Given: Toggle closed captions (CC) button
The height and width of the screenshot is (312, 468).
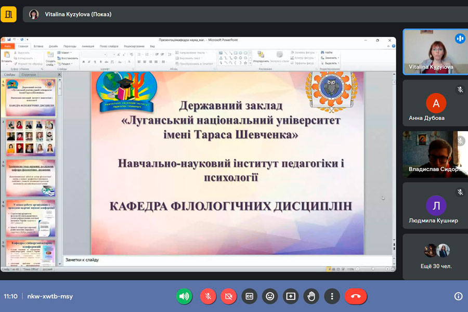Looking at the screenshot, I should tap(249, 296).
